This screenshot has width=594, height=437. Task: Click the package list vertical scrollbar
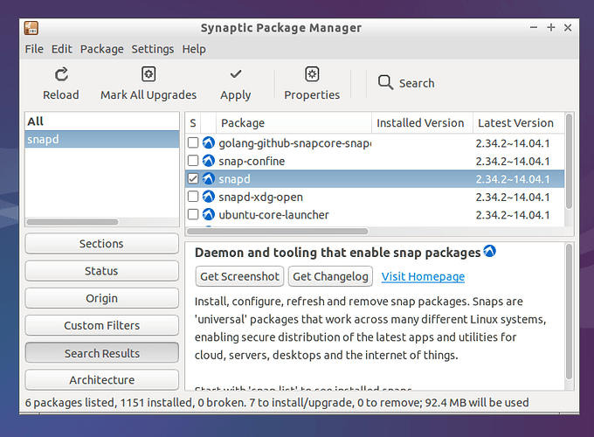[x=569, y=162]
